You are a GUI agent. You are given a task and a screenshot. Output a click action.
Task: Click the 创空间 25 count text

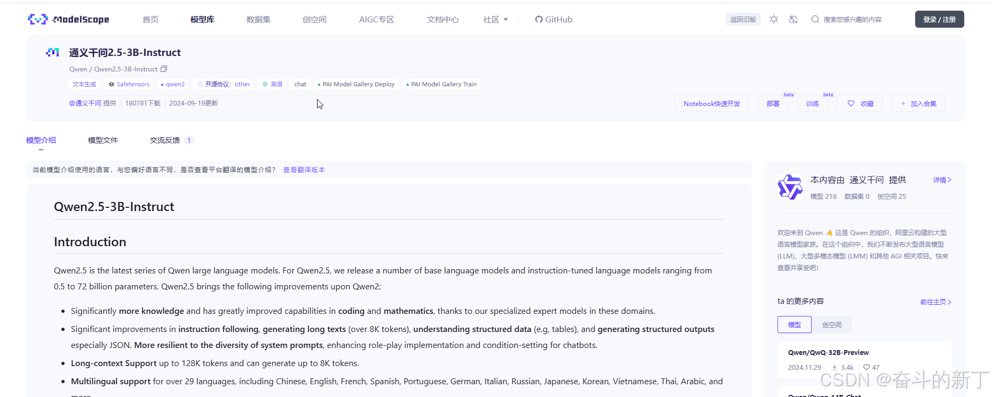pos(892,197)
